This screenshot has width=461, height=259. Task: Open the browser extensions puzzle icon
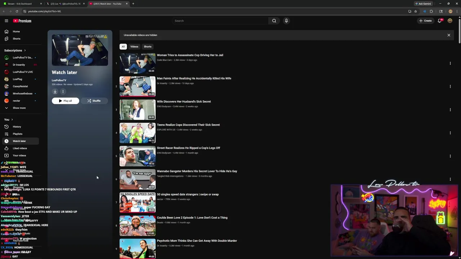tap(431, 11)
